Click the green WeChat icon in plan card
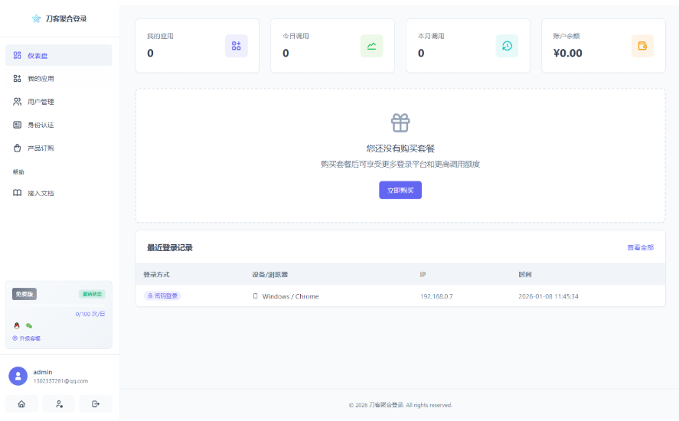The height and width of the screenshot is (421, 679). 29,325
